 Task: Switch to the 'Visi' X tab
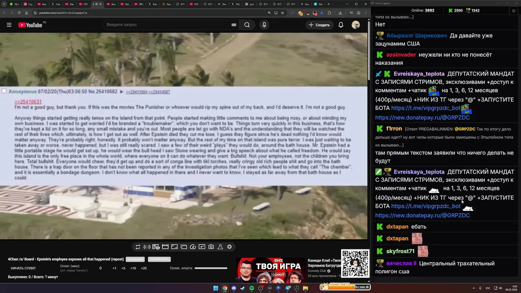tap(236, 4)
